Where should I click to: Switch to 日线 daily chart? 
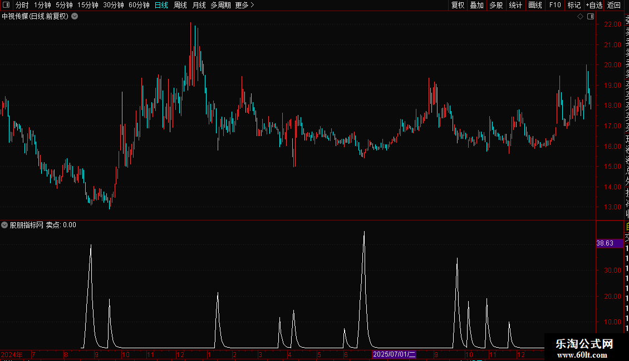[x=161, y=5]
